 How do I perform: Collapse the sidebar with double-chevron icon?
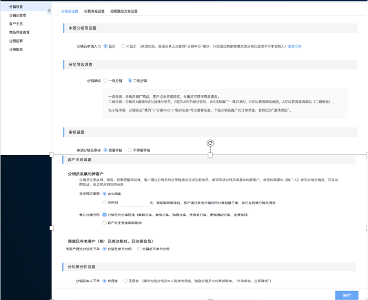[x=49, y=11]
